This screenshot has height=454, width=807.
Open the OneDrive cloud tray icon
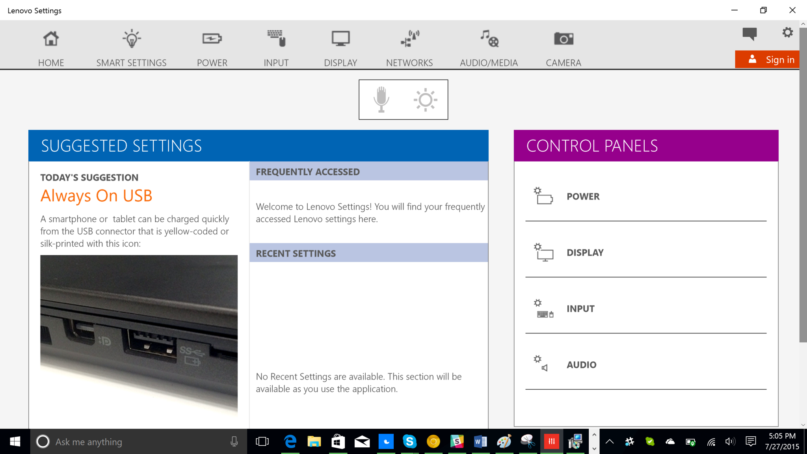tap(670, 442)
